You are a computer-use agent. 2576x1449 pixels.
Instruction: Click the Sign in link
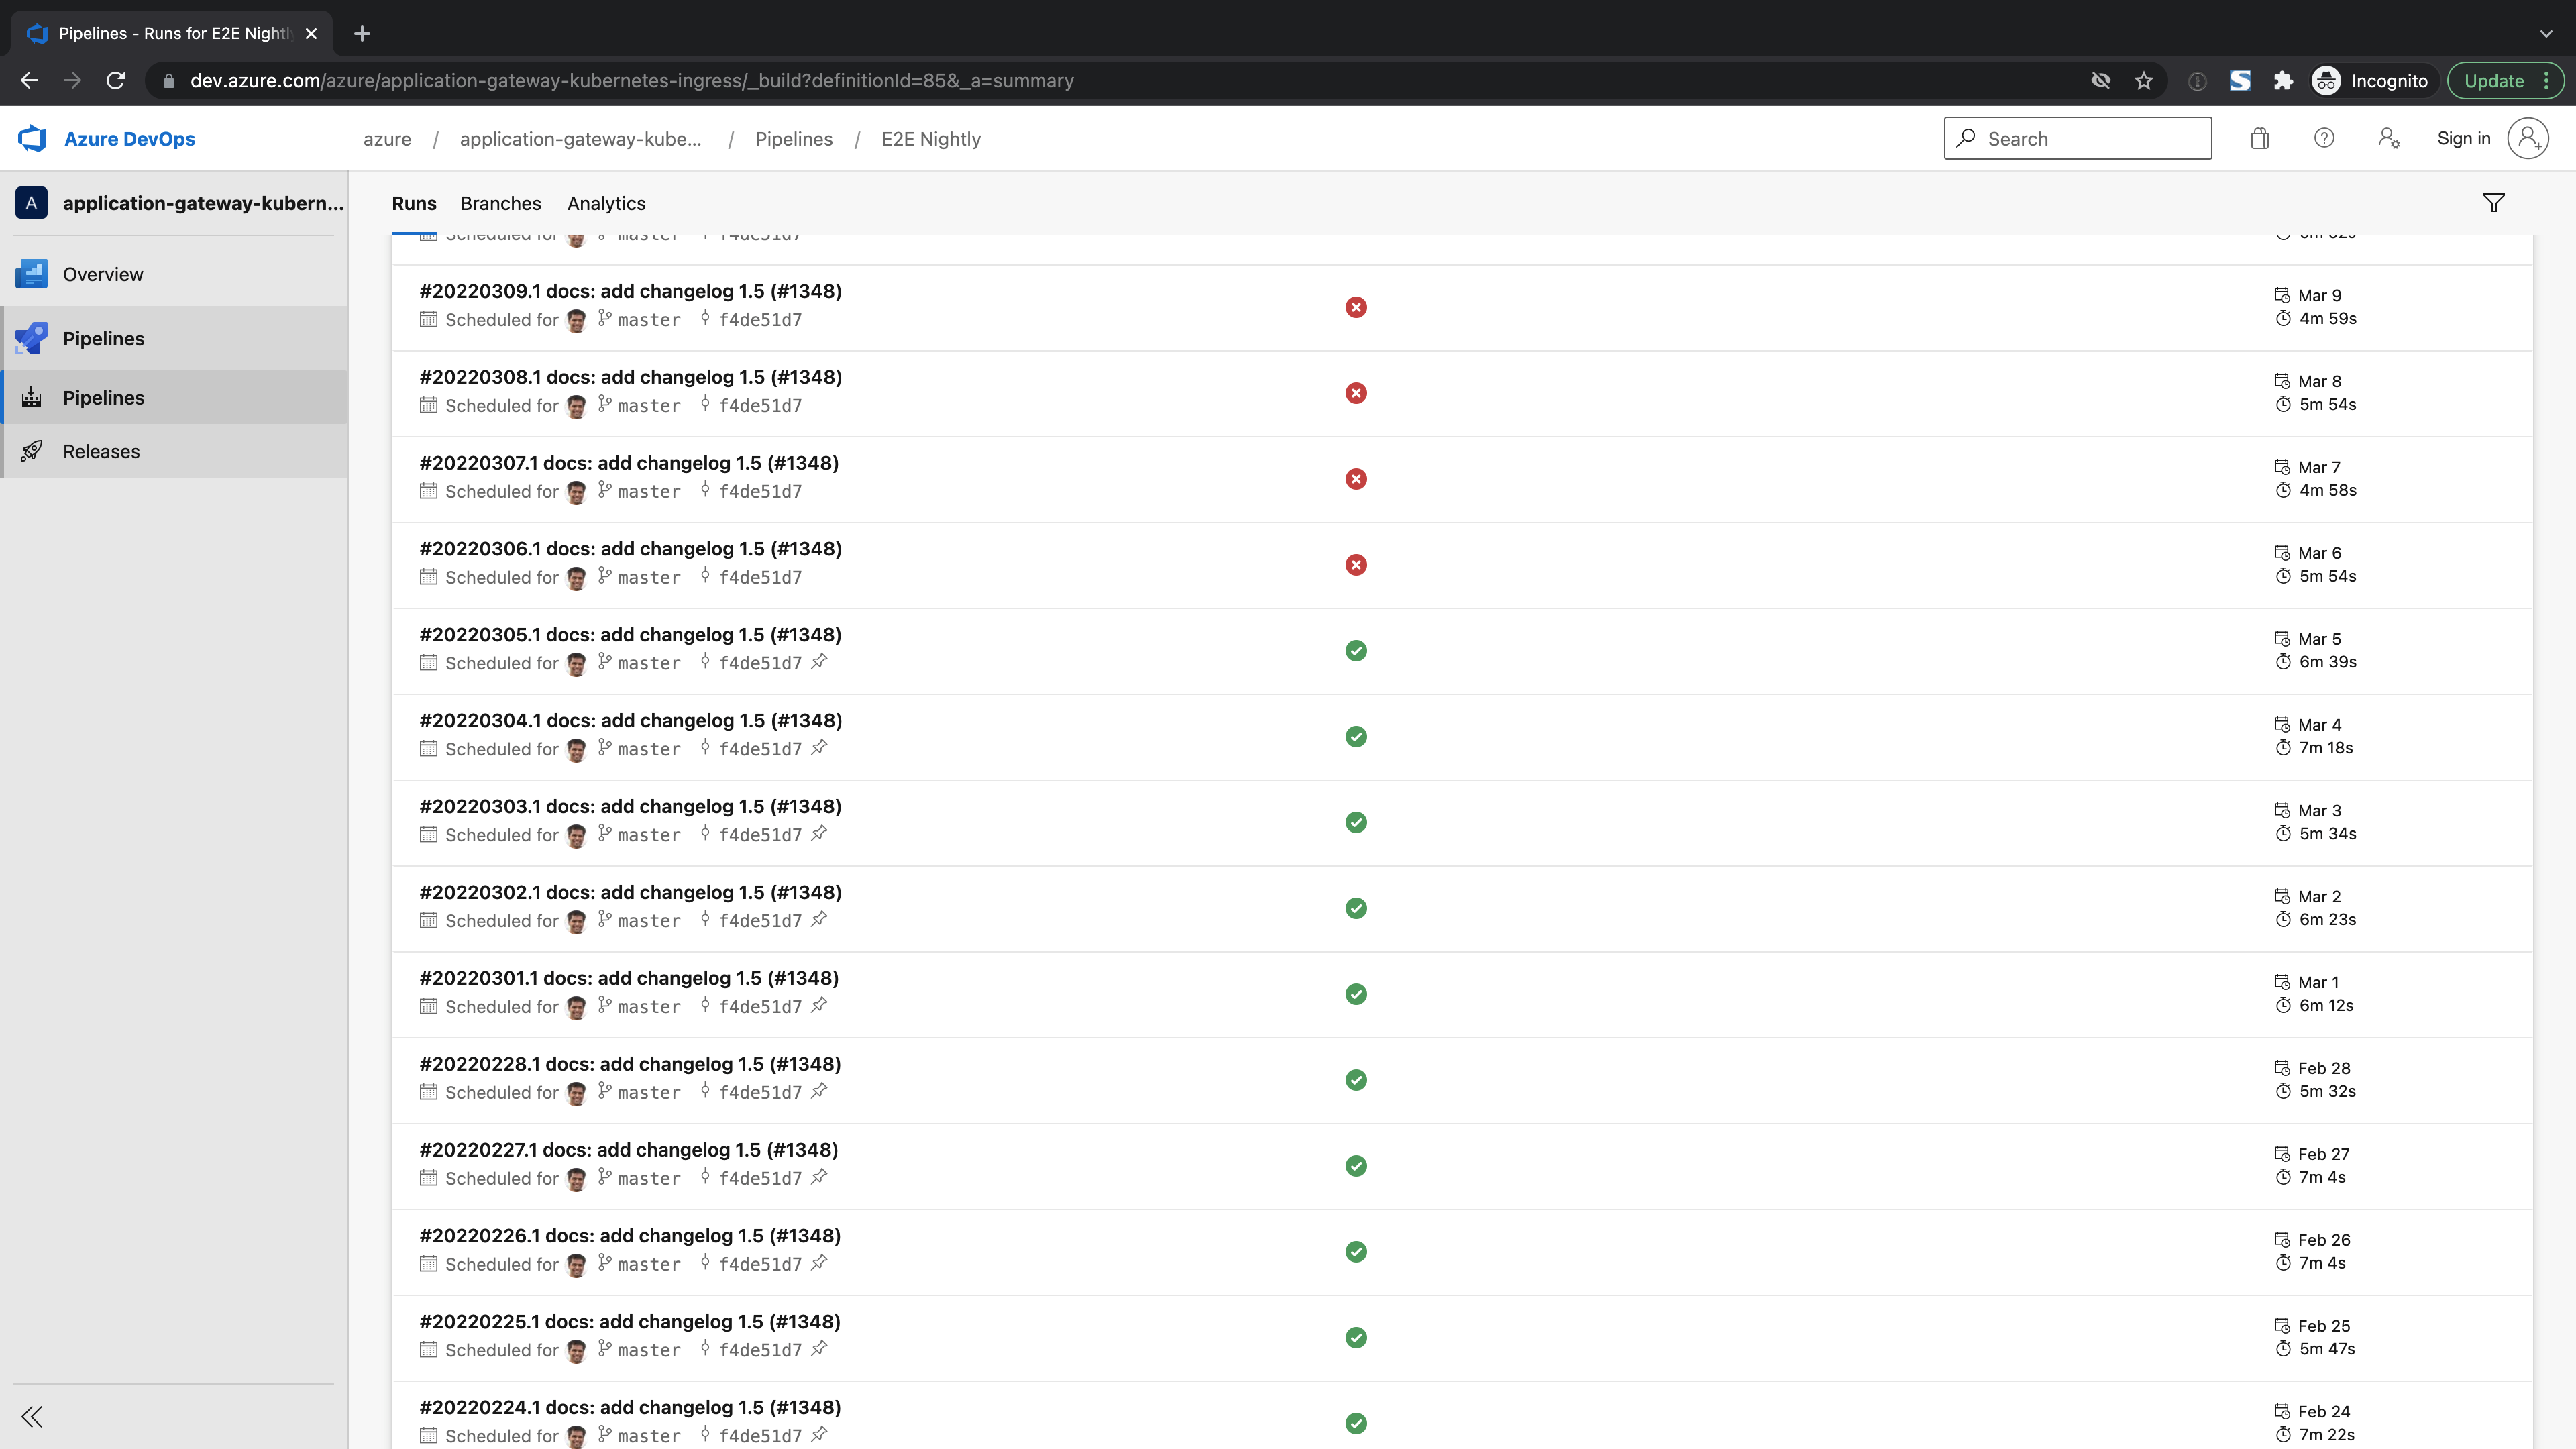tap(2464, 138)
